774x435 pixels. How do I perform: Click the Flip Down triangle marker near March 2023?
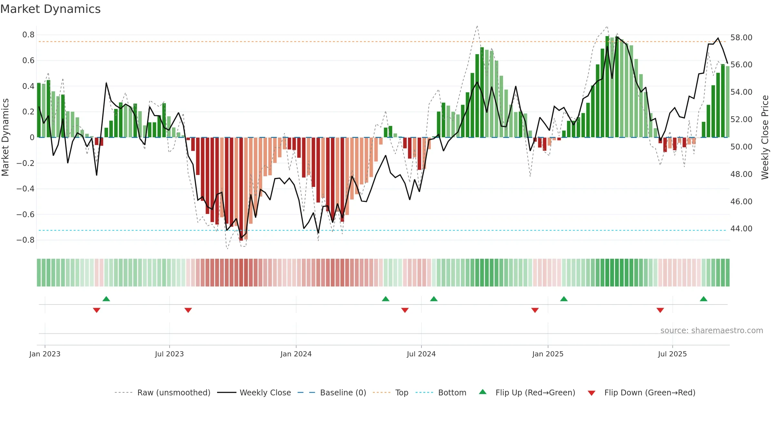tap(96, 310)
